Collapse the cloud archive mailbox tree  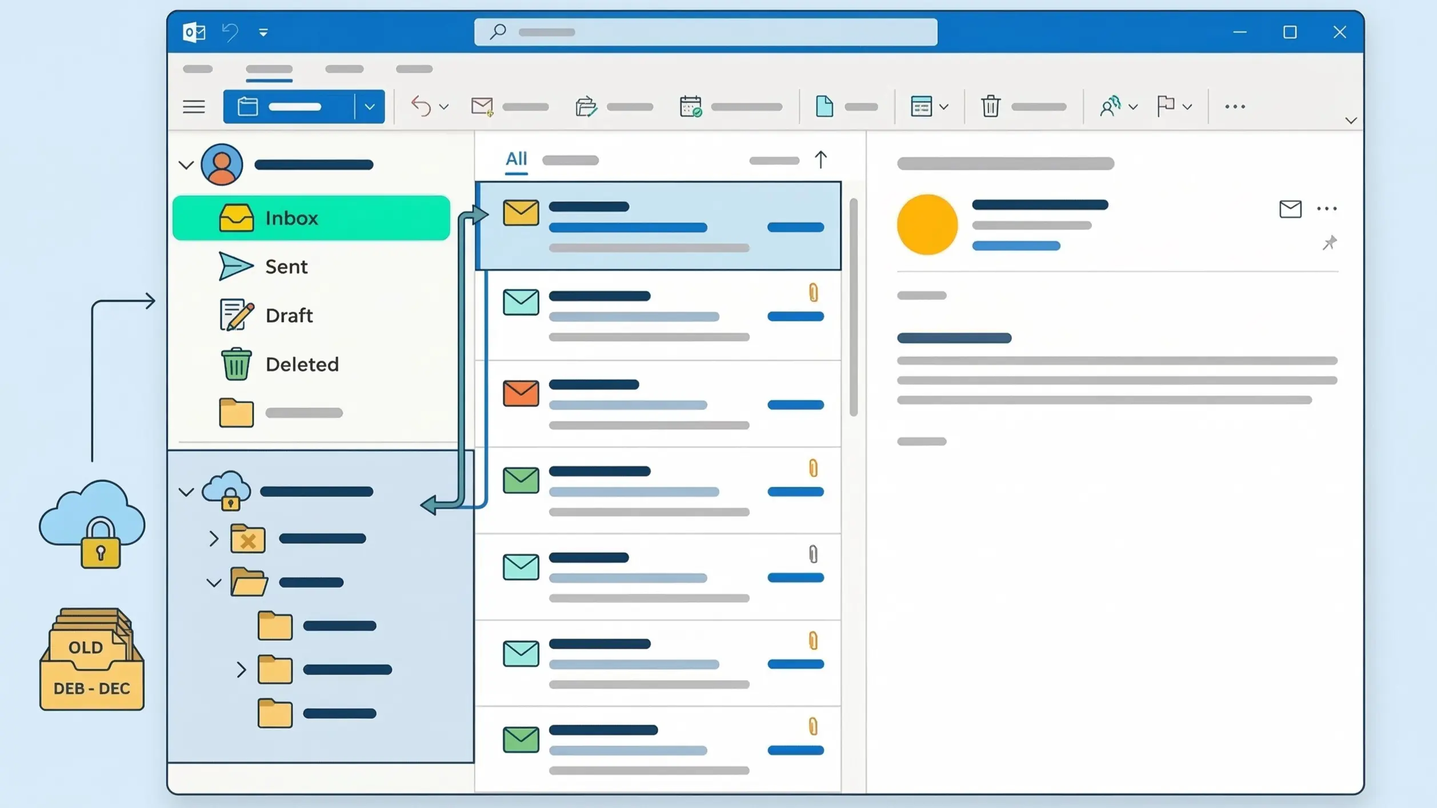click(186, 492)
